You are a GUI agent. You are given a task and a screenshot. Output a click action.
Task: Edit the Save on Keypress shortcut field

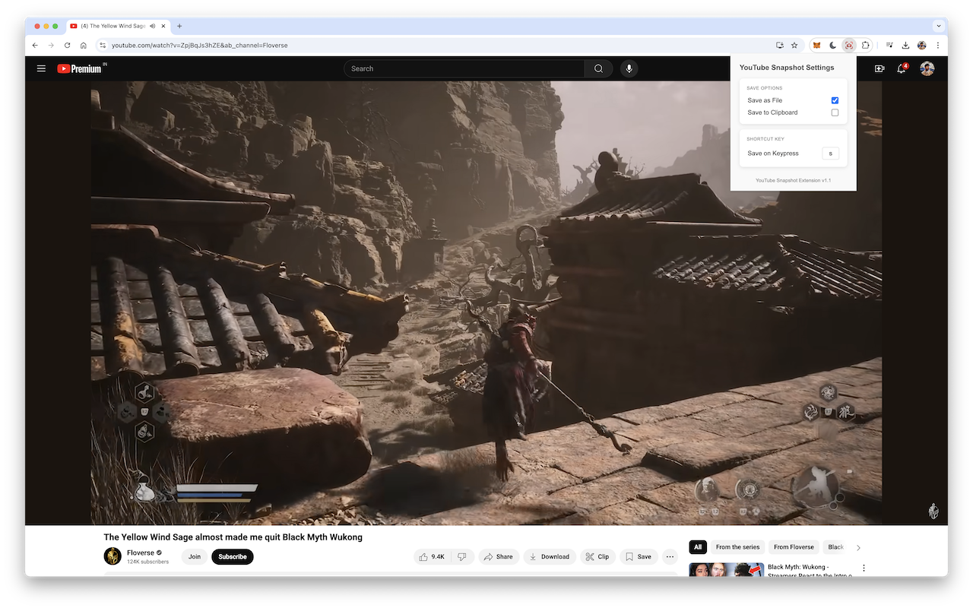click(x=830, y=154)
